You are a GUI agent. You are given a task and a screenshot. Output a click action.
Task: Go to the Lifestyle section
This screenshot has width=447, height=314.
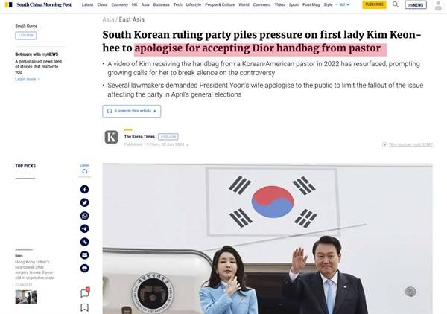tap(194, 5)
